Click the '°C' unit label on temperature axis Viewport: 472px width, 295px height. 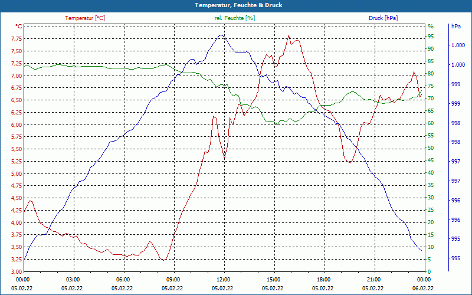coord(19,27)
